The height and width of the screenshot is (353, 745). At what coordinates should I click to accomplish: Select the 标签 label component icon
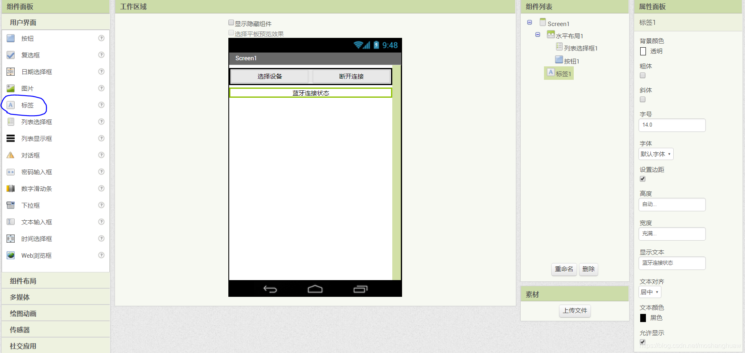[x=11, y=105]
